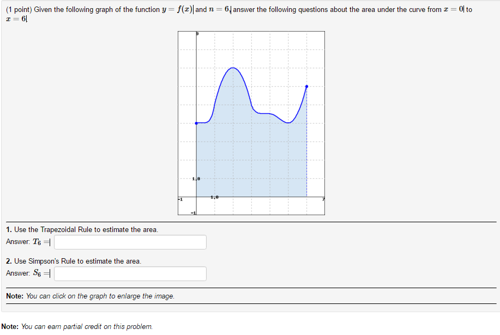Click the dashed vertical line at x = 6

pos(306,153)
